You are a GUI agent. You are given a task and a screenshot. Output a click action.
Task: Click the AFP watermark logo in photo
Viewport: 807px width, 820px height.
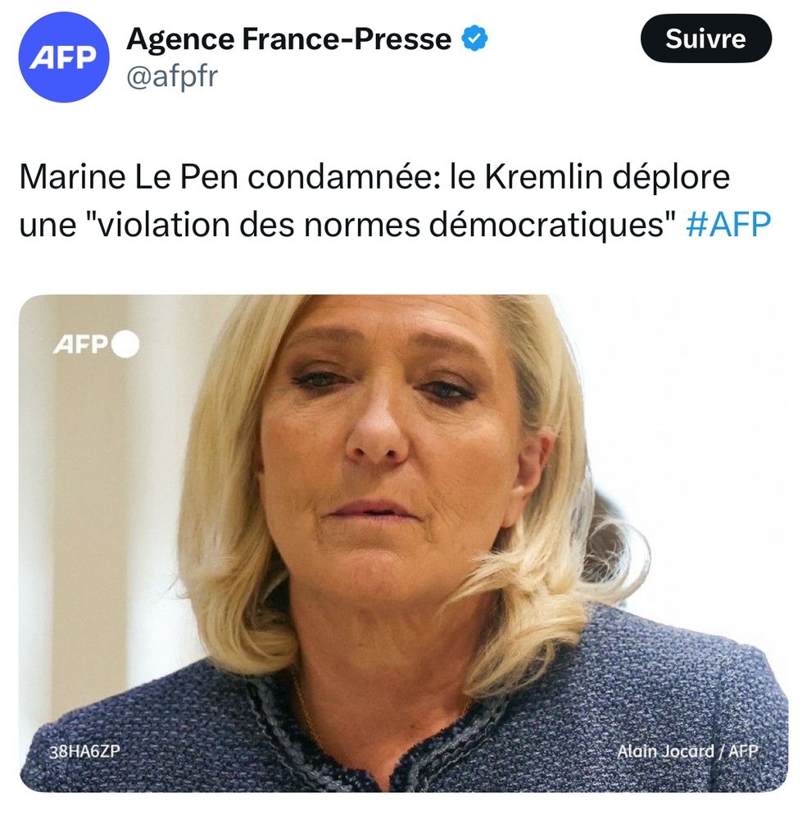click(x=80, y=344)
